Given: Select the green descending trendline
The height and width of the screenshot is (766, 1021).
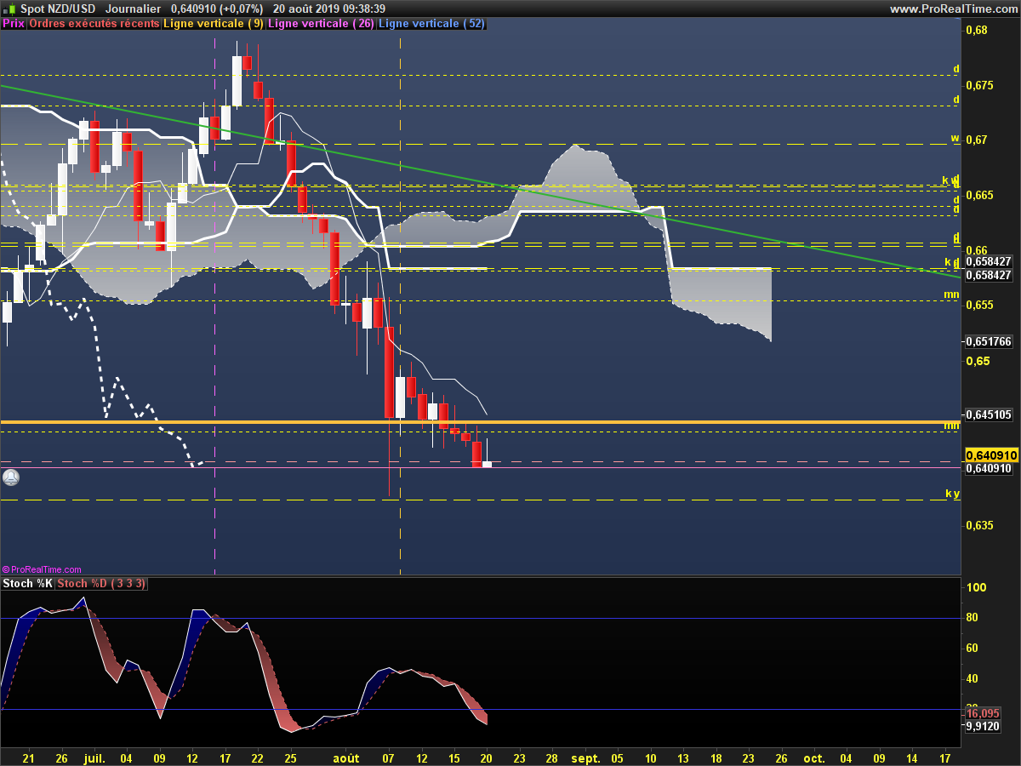Looking at the screenshot, I should tap(481, 181).
